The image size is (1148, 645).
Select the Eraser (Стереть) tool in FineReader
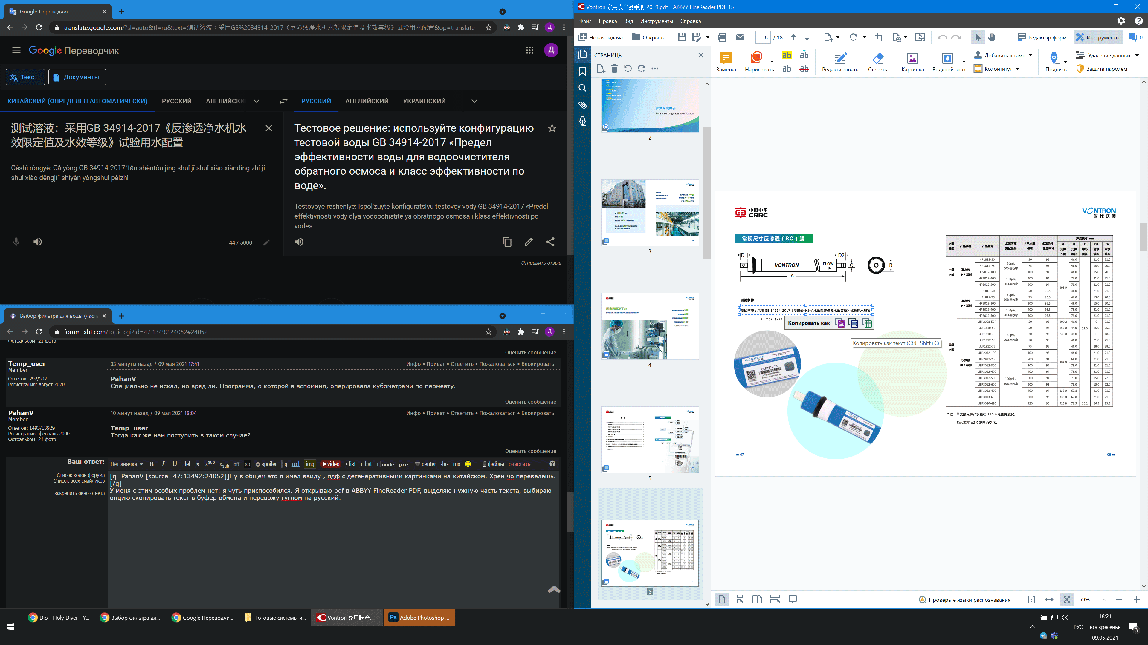tap(877, 62)
